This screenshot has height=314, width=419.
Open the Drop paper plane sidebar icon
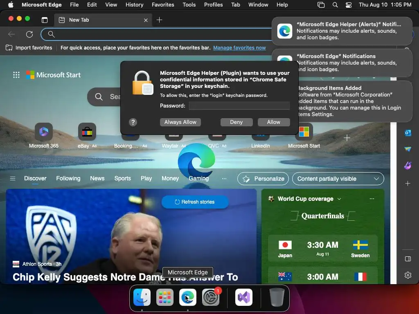click(408, 149)
